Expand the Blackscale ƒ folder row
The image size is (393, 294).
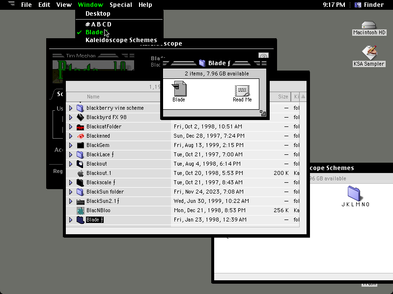pos(71,182)
